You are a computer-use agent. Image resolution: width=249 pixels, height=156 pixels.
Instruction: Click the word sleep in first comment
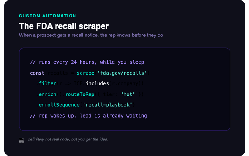click(137, 62)
